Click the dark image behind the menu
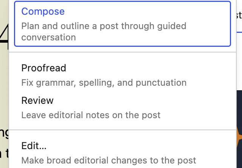This screenshot has width=242, height=168. (239, 109)
